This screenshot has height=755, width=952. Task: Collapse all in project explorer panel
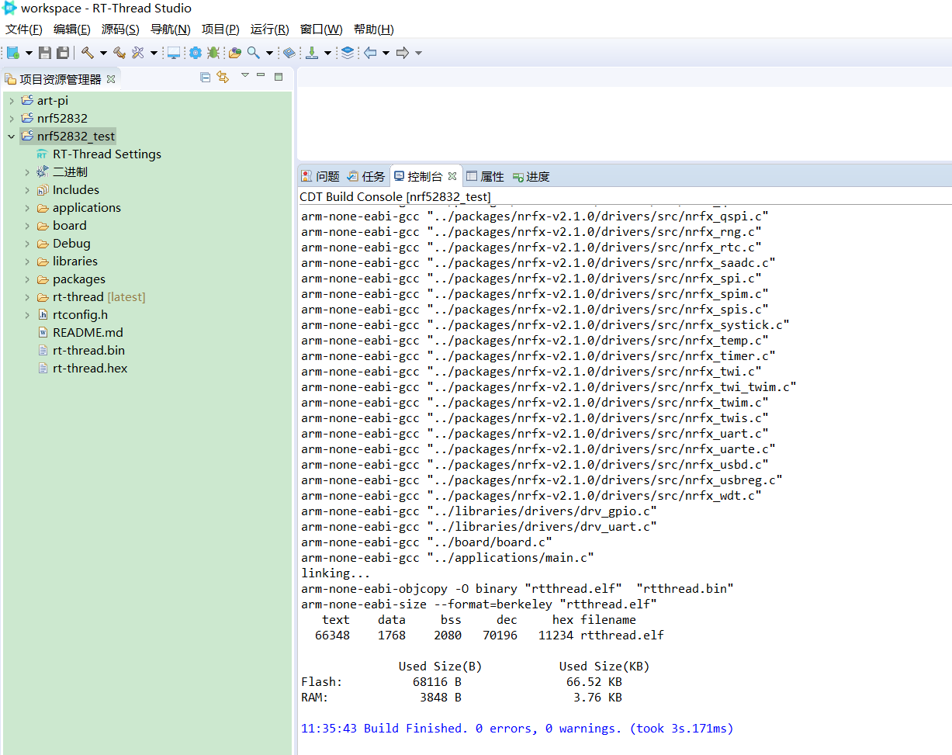[205, 77]
